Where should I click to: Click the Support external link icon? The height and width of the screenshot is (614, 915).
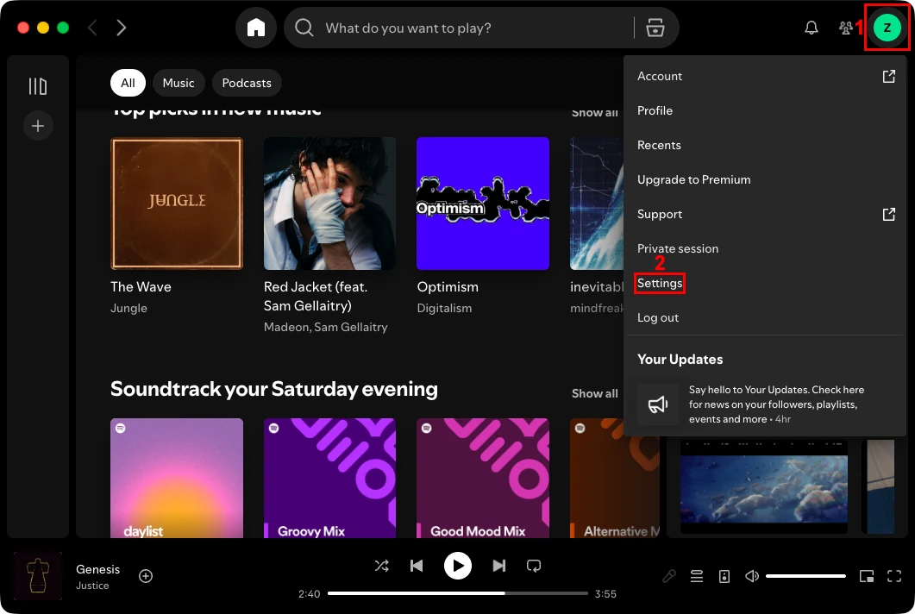click(888, 214)
